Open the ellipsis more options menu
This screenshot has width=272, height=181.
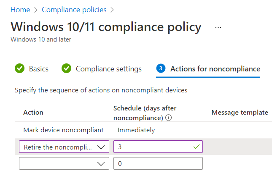[218, 27]
